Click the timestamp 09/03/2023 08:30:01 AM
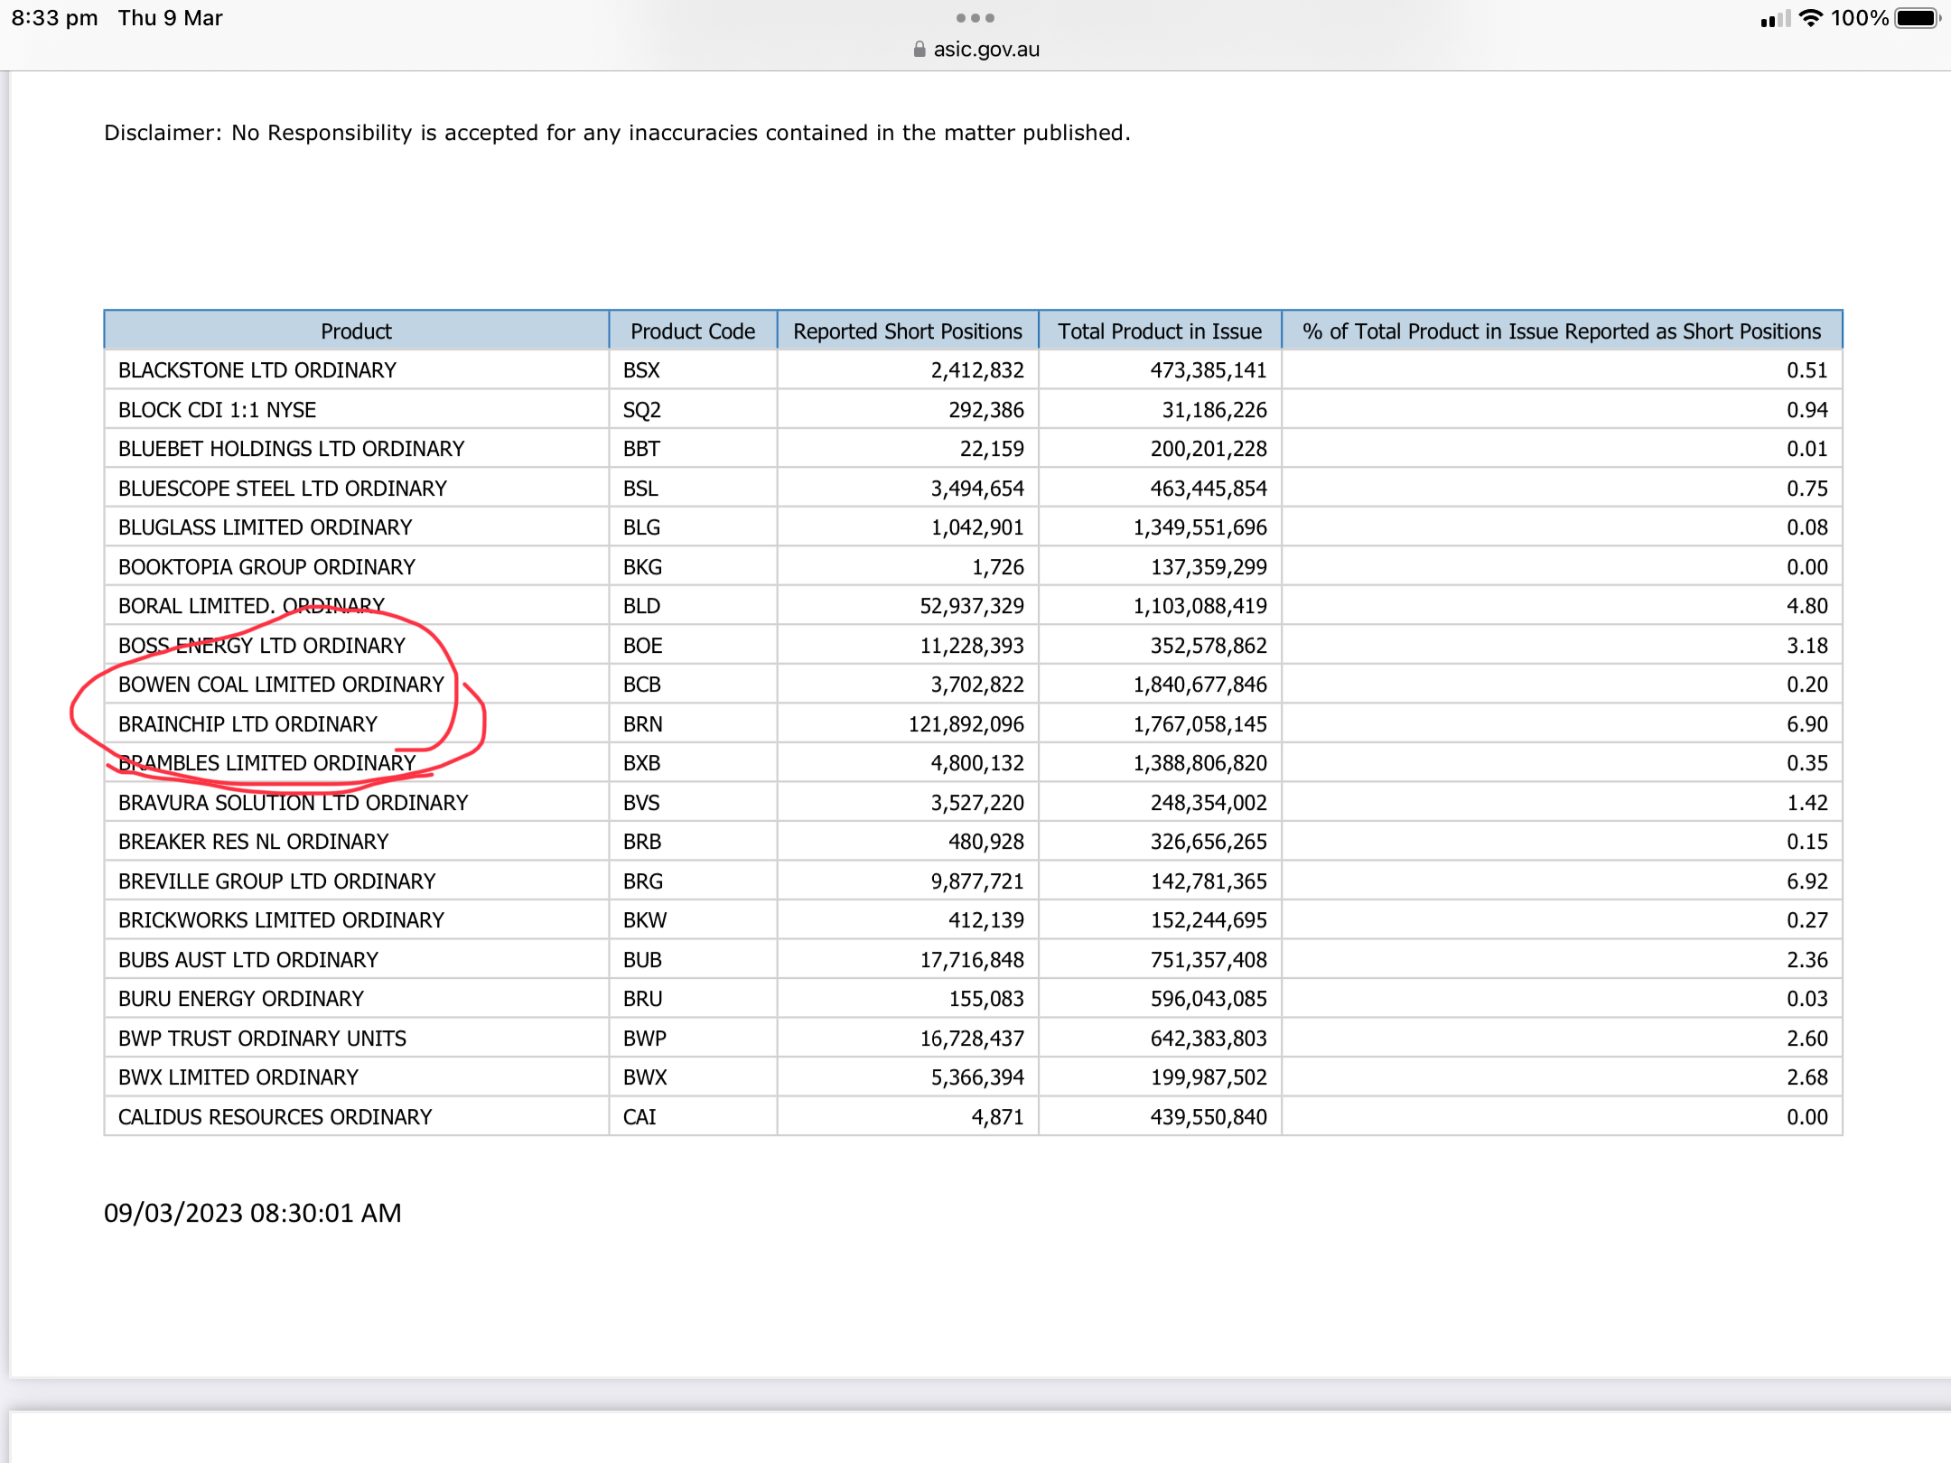 tap(253, 1213)
